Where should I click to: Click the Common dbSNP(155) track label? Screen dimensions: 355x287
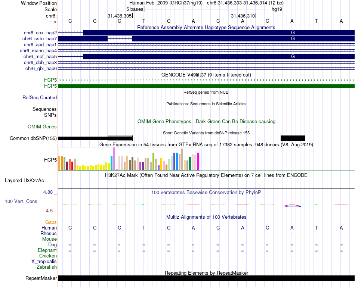tap(33, 138)
